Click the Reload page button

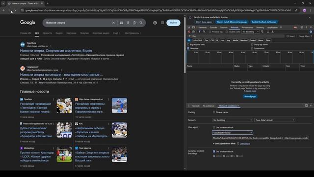[x=250, y=96]
